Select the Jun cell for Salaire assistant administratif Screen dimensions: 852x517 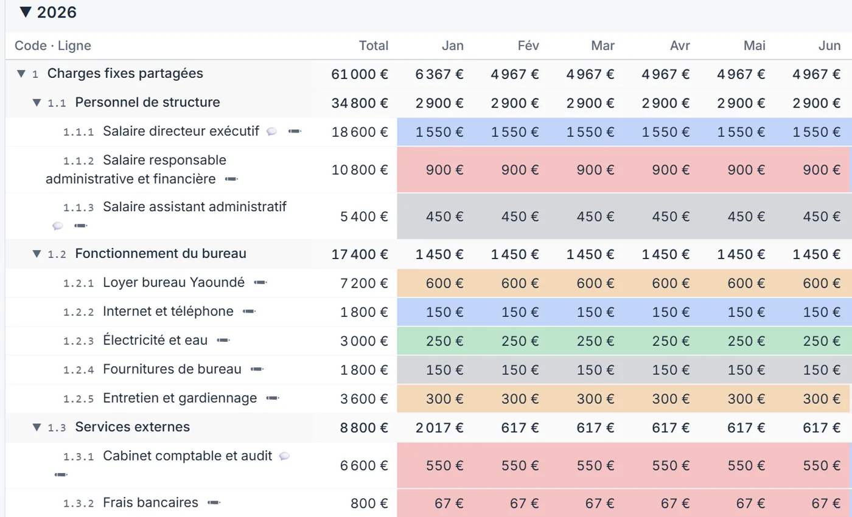pyautogui.click(x=812, y=216)
